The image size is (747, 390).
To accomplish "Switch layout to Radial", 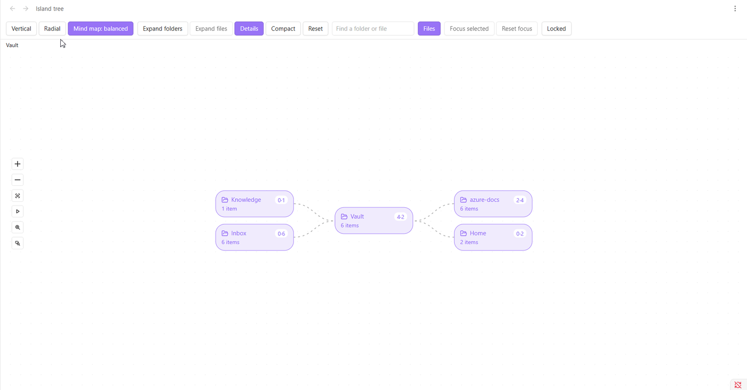I will pyautogui.click(x=52, y=29).
